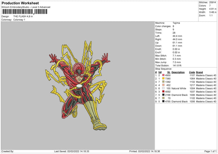
Task: Select the Natural White thread swatch
Action: (x=163, y=88)
